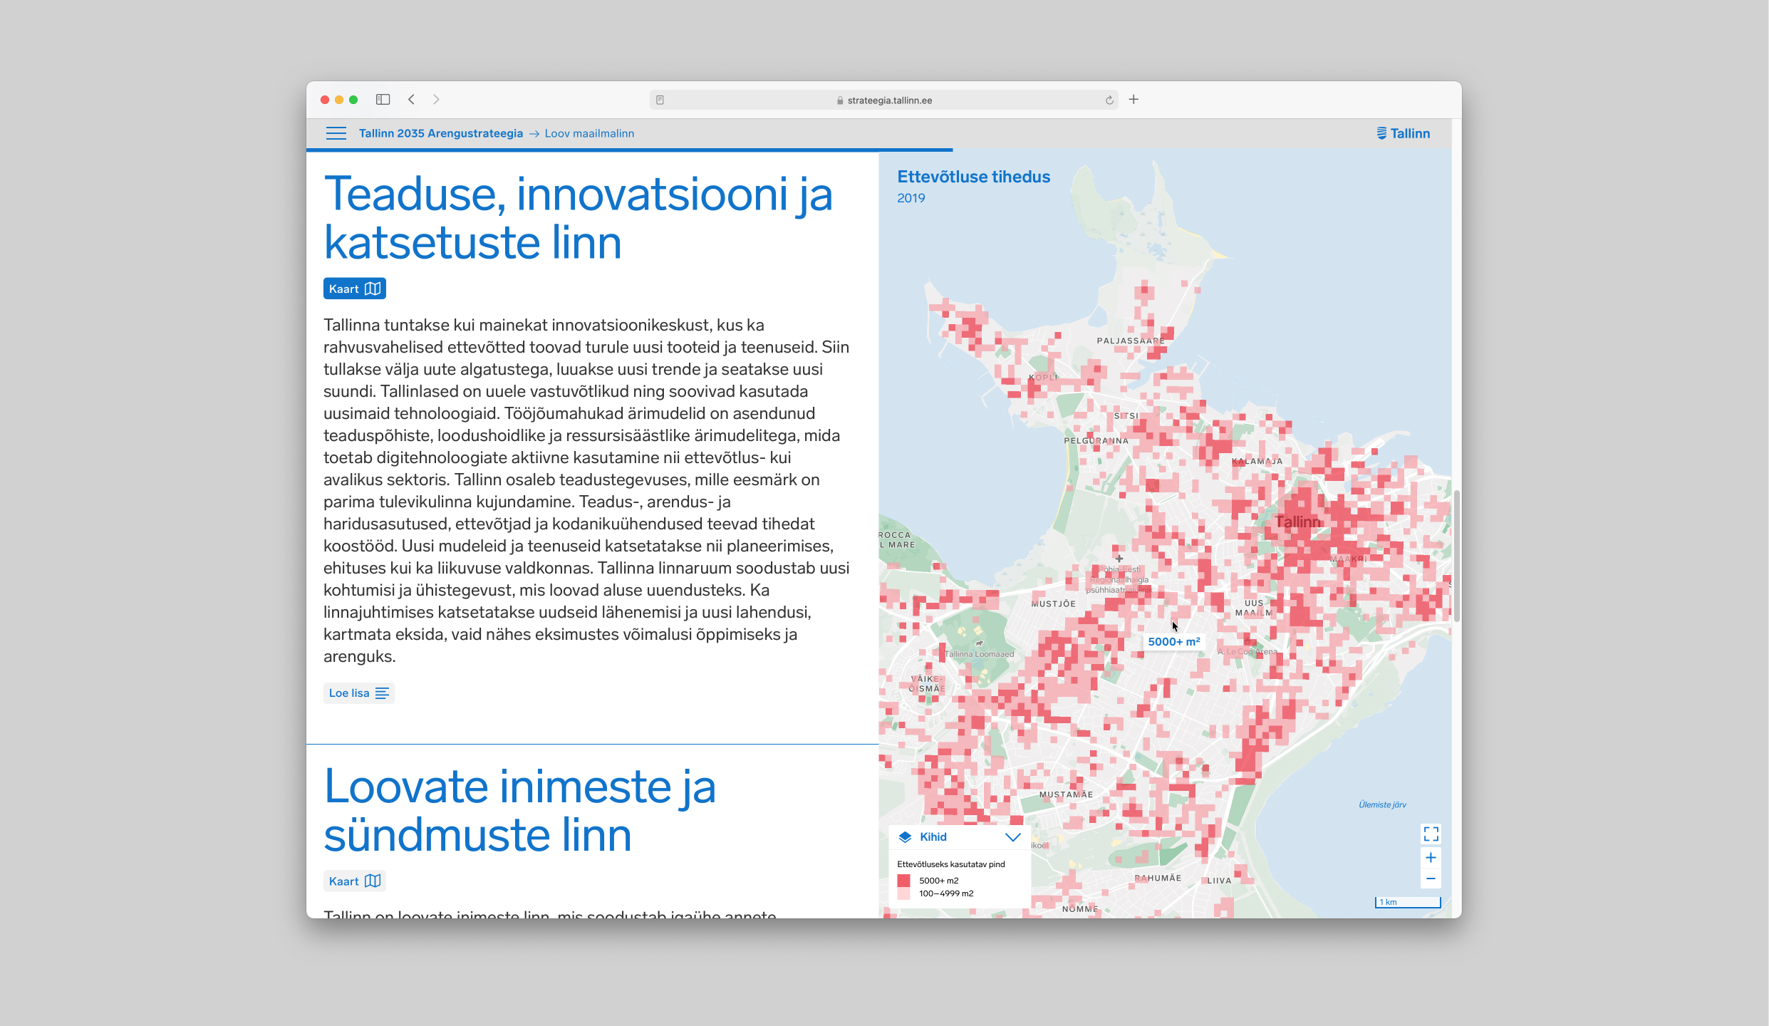Viewport: 1769px width, 1026px height.
Task: Open Loov maailmalinn breadcrumb link
Action: pyautogui.click(x=589, y=133)
